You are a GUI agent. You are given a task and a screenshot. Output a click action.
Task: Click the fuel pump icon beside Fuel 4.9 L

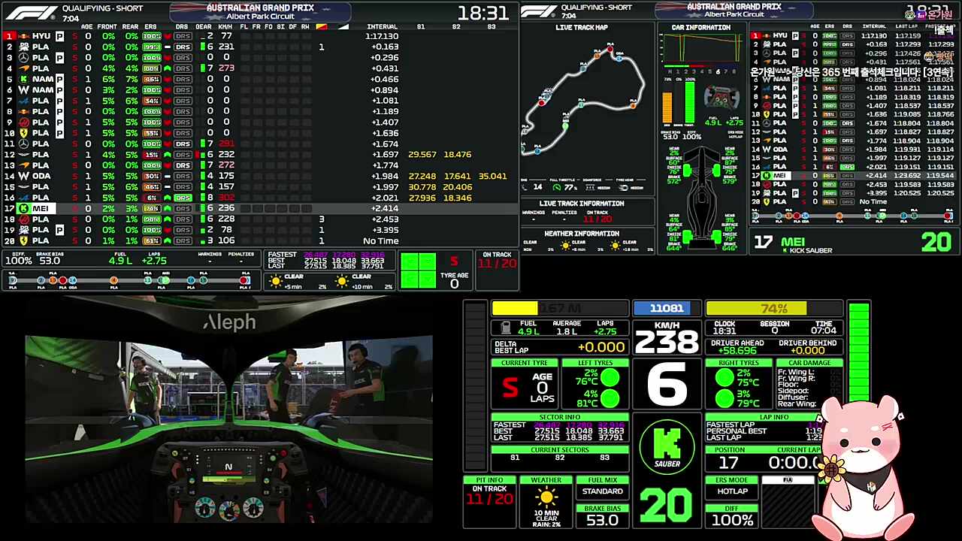pyautogui.click(x=505, y=328)
